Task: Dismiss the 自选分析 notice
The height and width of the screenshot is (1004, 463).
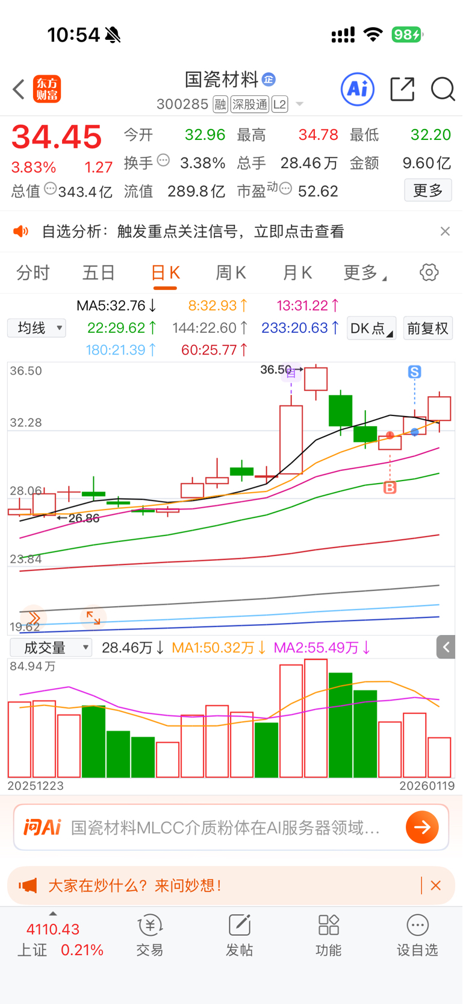Action: pos(445,231)
